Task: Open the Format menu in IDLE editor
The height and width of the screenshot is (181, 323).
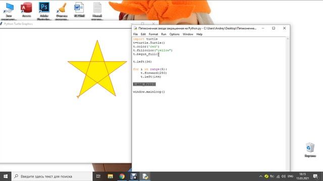Action: pyautogui.click(x=153, y=34)
